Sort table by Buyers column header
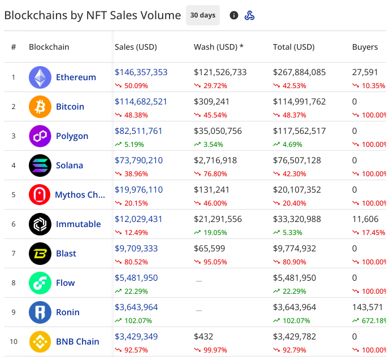The height and width of the screenshot is (357, 390). pyautogui.click(x=365, y=47)
